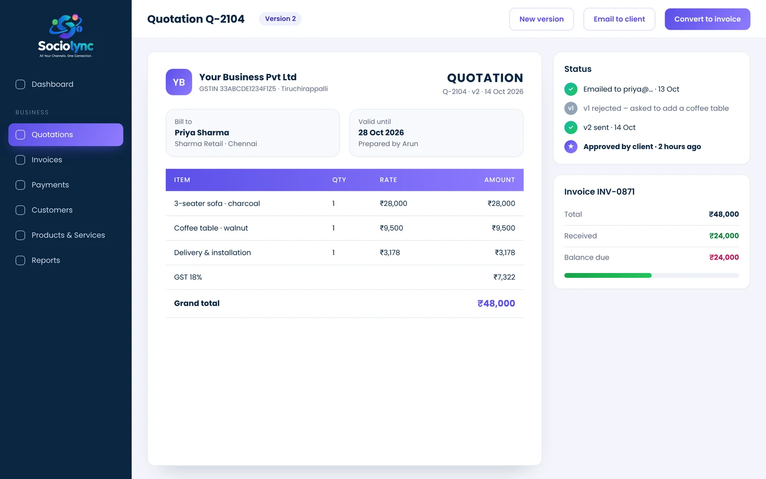Click the Balance due ₹24,000 value
Image resolution: width=766 pixels, height=479 pixels.
[x=724, y=257]
